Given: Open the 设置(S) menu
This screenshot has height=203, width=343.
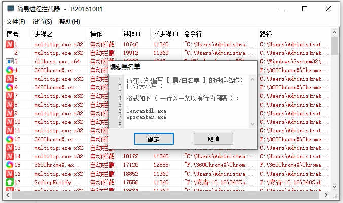Looking at the screenshot, I should 42,22.
